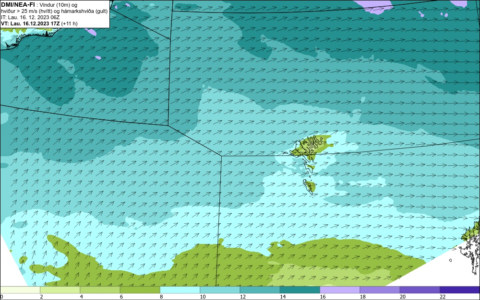Click the 16–18 m/s lavender legend swatch
Image resolution: width=480 pixels, height=300 pixels.
click(340, 289)
